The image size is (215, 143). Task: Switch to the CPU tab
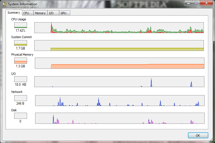click(x=26, y=13)
